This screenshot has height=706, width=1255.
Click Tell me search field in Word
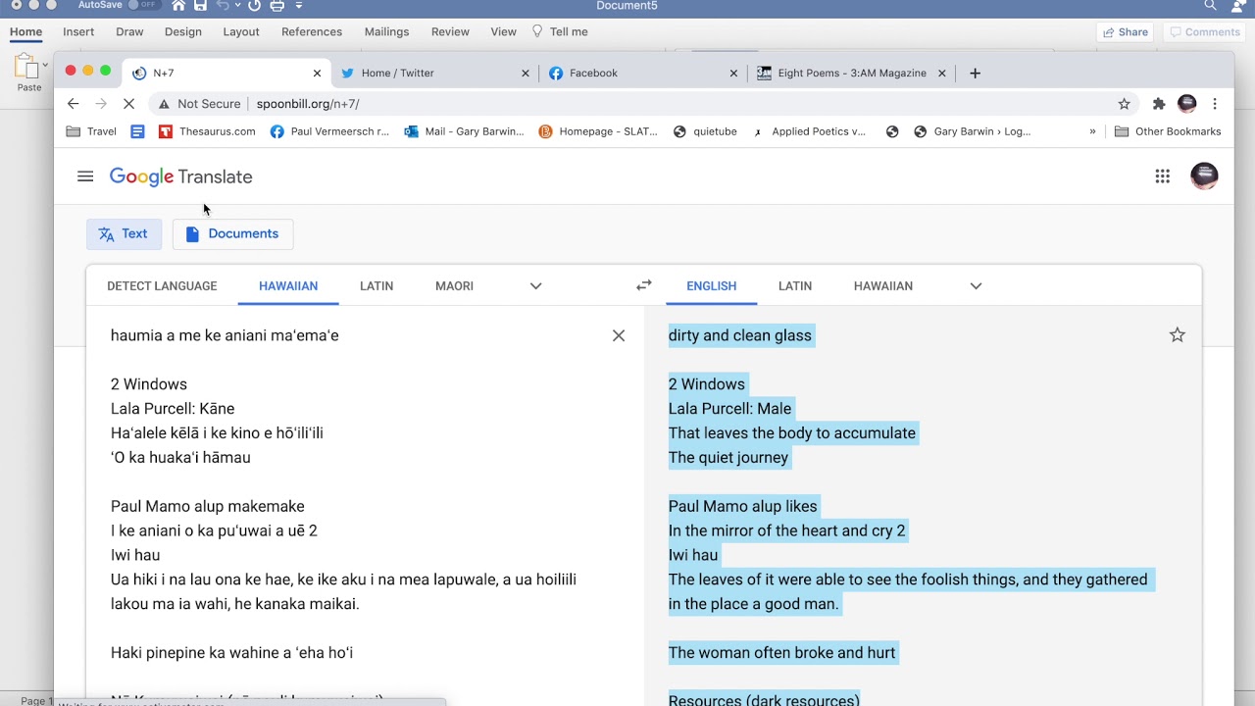(x=559, y=31)
